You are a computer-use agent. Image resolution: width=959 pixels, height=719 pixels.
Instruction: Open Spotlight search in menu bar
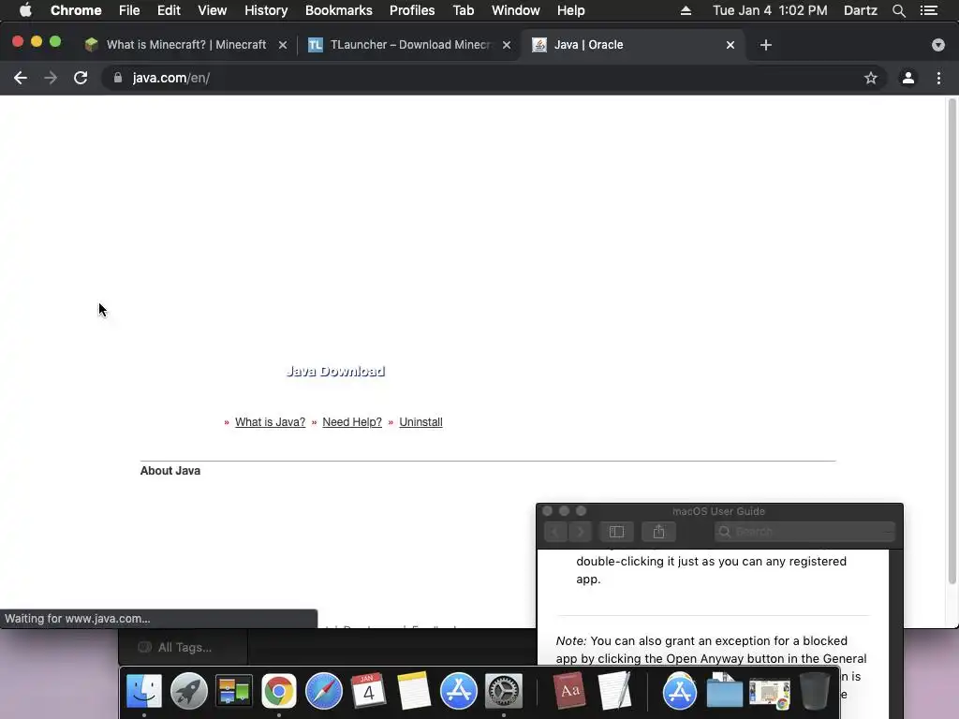898,10
